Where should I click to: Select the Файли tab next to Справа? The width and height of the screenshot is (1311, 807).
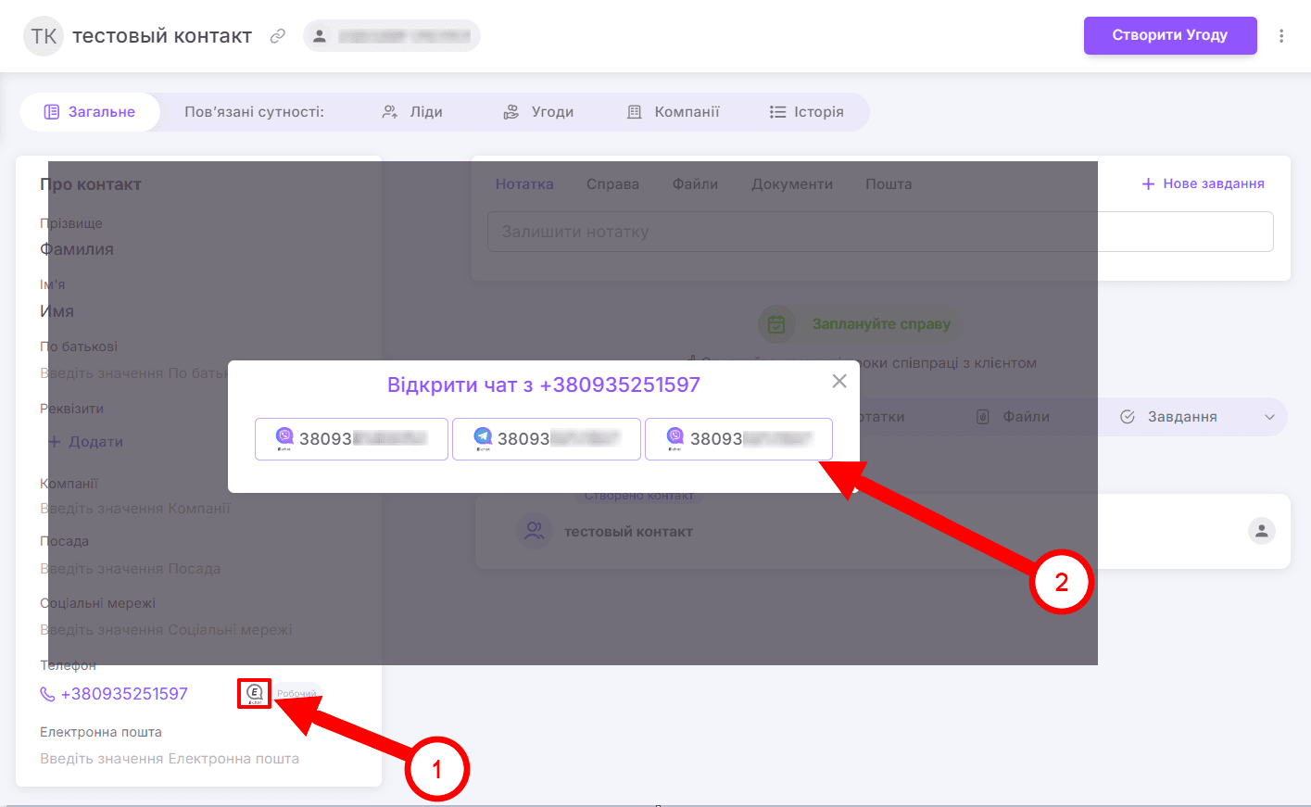[695, 184]
